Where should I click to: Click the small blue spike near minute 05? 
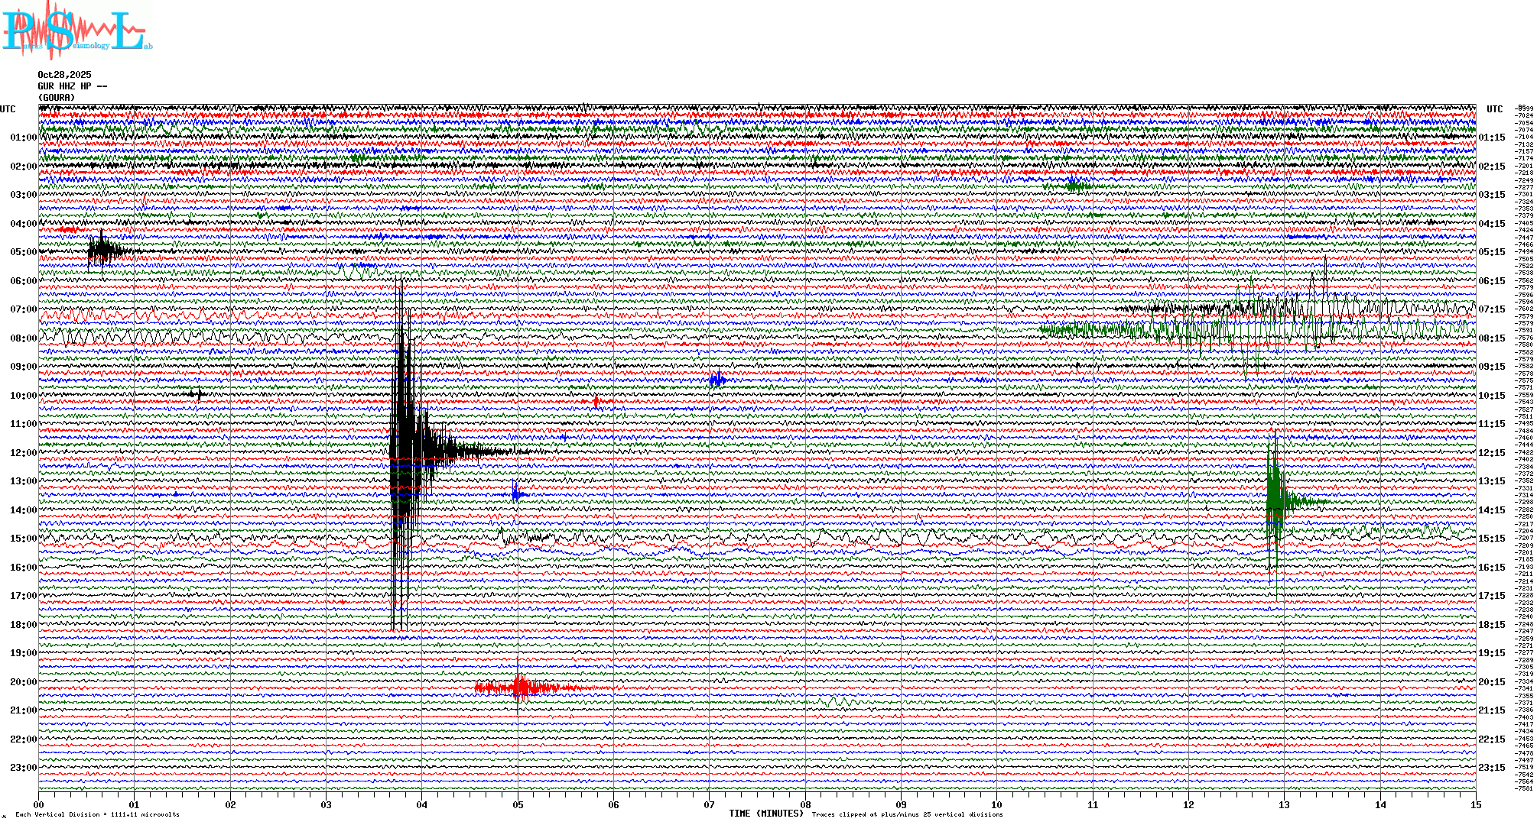pyautogui.click(x=516, y=493)
